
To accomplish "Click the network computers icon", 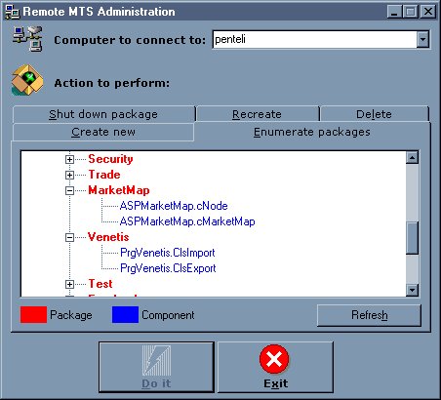I will tap(27, 39).
